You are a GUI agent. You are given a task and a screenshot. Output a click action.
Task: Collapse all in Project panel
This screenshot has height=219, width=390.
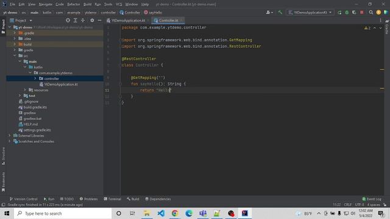[83, 20]
